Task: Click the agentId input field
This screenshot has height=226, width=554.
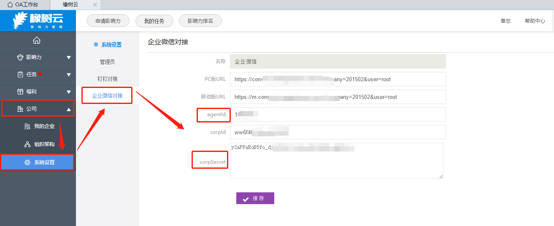Action: pos(338,114)
